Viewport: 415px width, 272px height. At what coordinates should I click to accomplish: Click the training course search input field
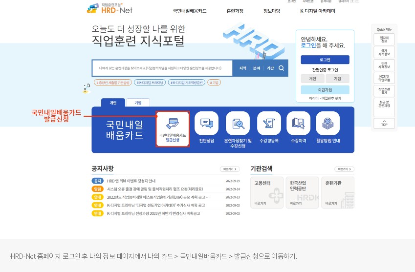162,68
